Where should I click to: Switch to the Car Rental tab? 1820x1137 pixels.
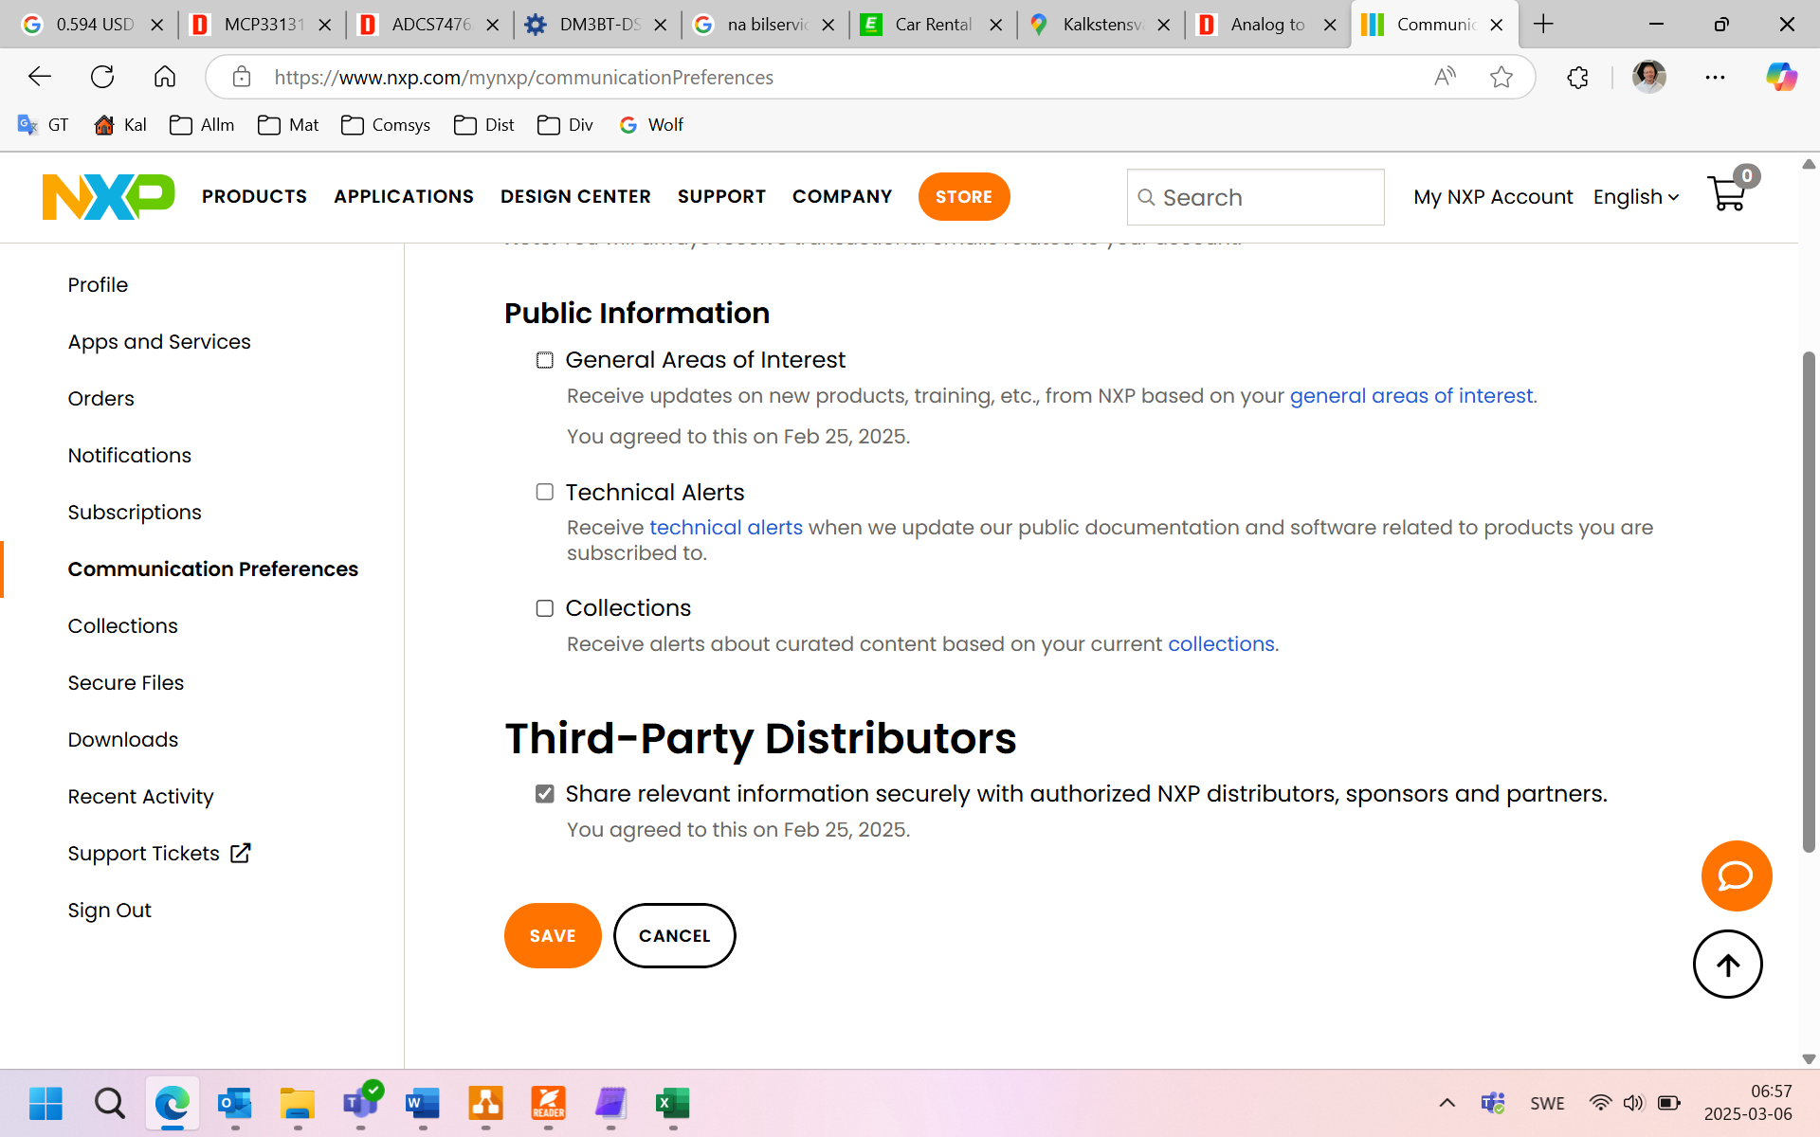tap(932, 25)
